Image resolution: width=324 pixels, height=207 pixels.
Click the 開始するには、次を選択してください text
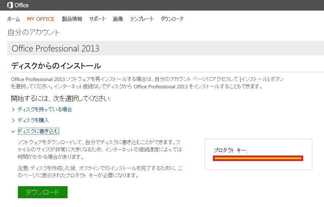[x=61, y=98]
